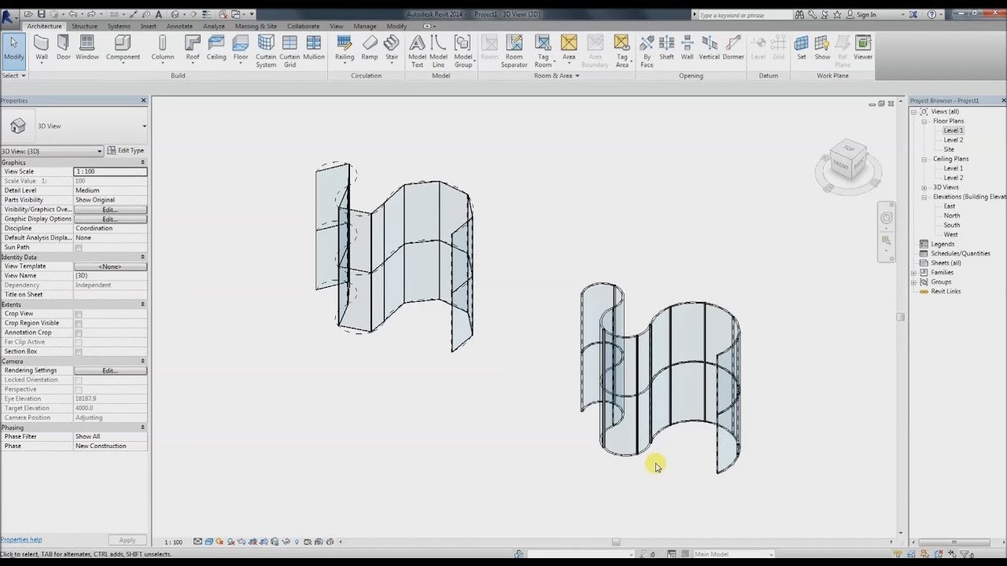The image size is (1007, 566).
Task: Switch to the Insert ribbon tab
Action: 149,26
